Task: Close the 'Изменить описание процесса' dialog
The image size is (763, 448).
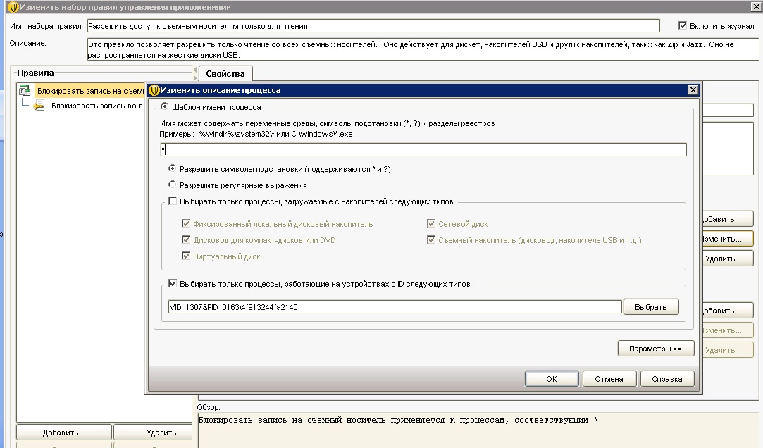Action: (693, 90)
